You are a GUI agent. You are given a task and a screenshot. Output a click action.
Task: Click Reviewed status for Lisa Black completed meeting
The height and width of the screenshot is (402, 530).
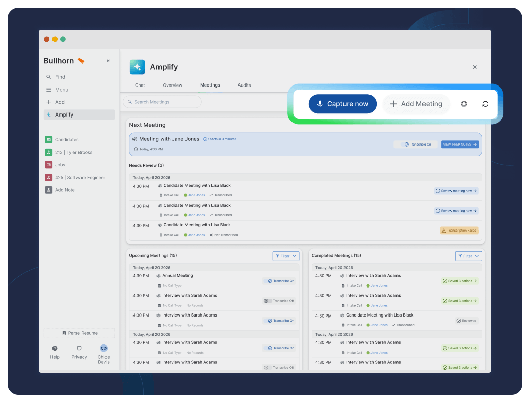(466, 321)
